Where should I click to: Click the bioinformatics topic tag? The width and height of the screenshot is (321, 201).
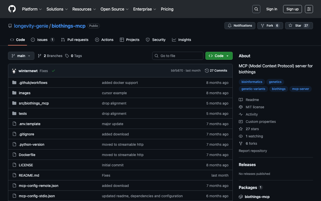(252, 82)
